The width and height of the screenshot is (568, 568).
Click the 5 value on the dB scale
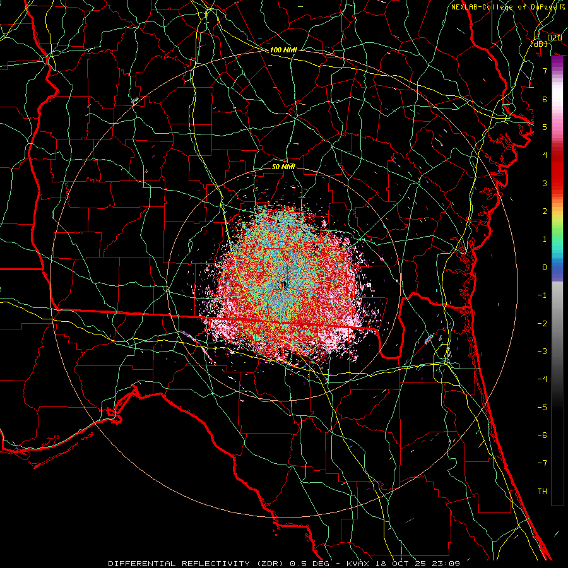pyautogui.click(x=545, y=127)
